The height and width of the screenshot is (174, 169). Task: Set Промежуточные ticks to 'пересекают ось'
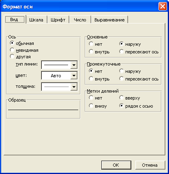122,79
